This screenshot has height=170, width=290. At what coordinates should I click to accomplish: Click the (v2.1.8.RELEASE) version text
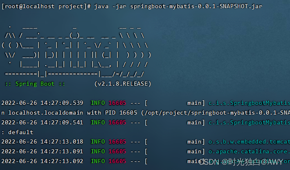tap(123, 84)
